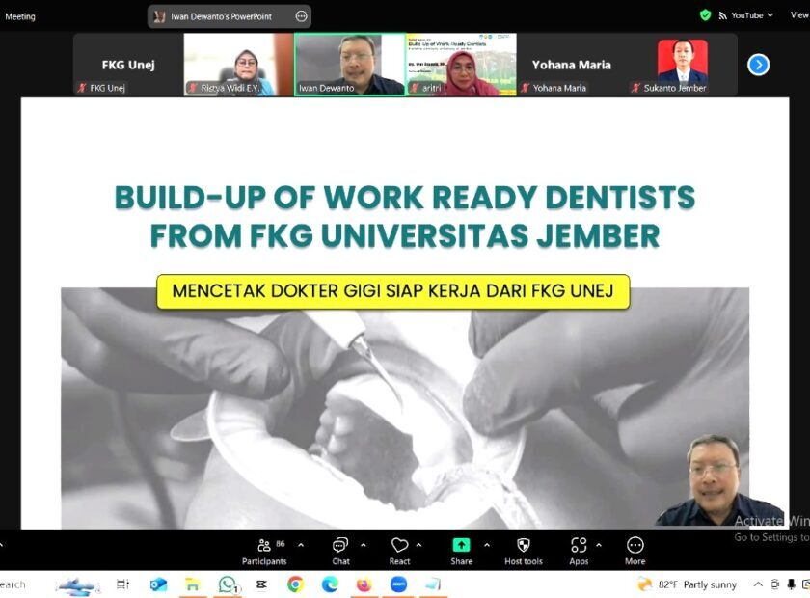Open Microsoft Edge from the taskbar
The image size is (810, 598).
click(x=330, y=584)
